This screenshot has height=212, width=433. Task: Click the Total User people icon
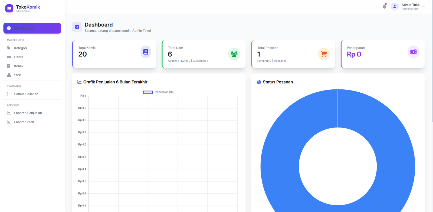pos(234,54)
